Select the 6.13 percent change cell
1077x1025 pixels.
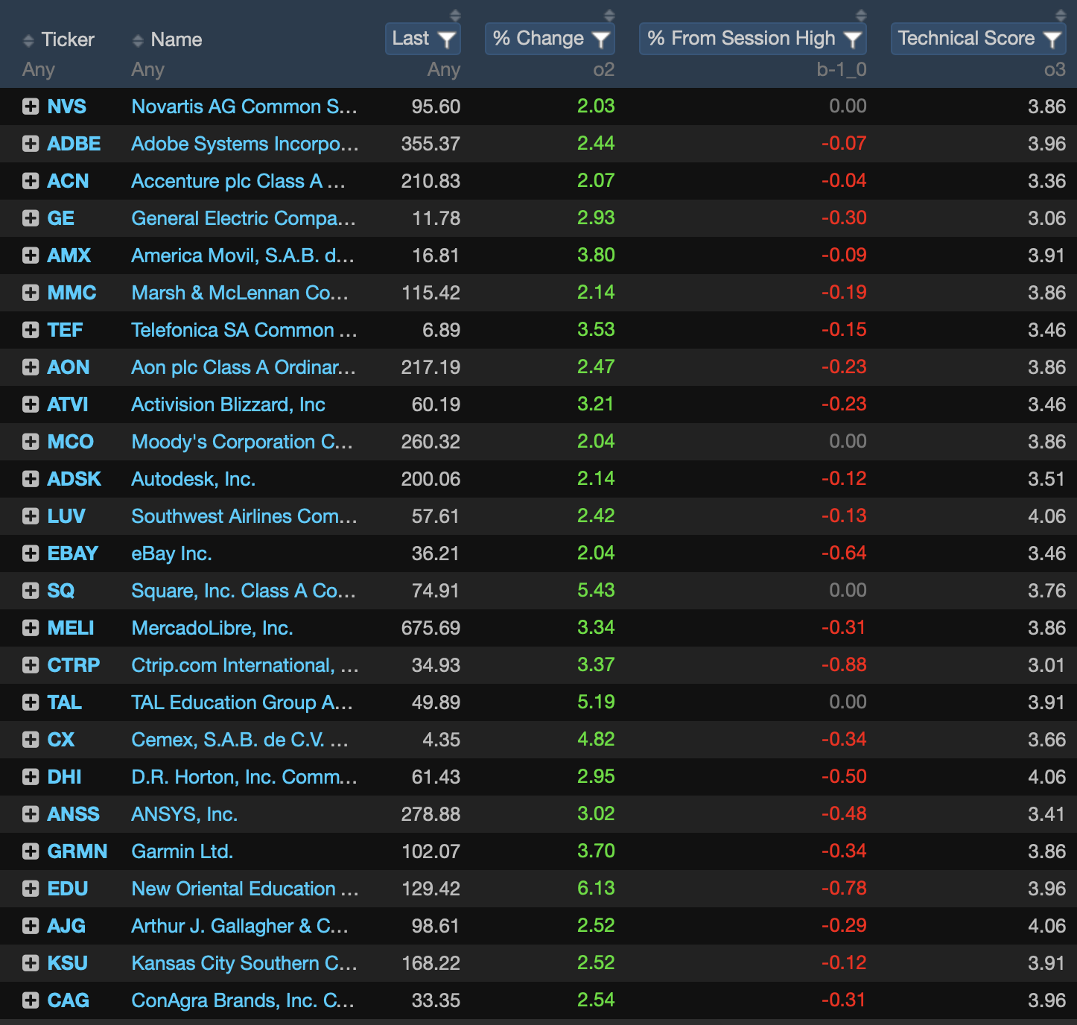pos(596,888)
